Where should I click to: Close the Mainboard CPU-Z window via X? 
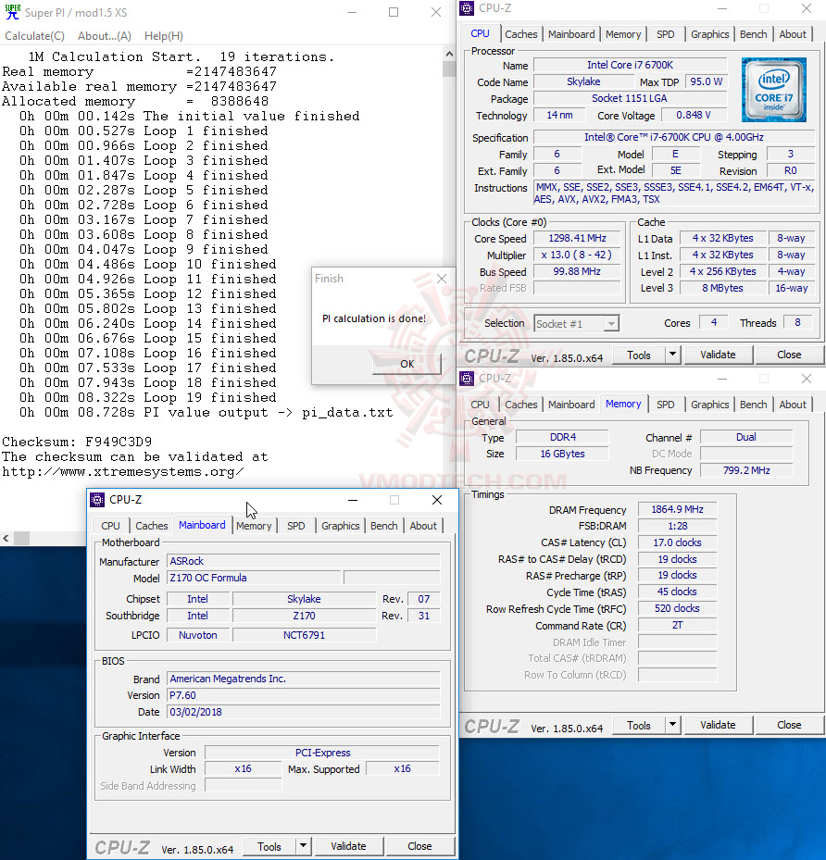(436, 500)
